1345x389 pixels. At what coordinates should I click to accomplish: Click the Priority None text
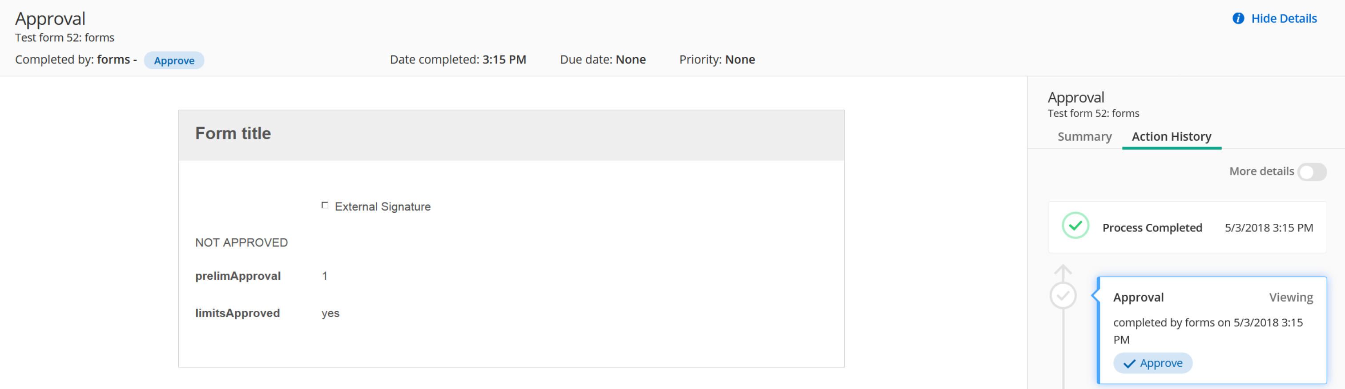click(x=739, y=60)
